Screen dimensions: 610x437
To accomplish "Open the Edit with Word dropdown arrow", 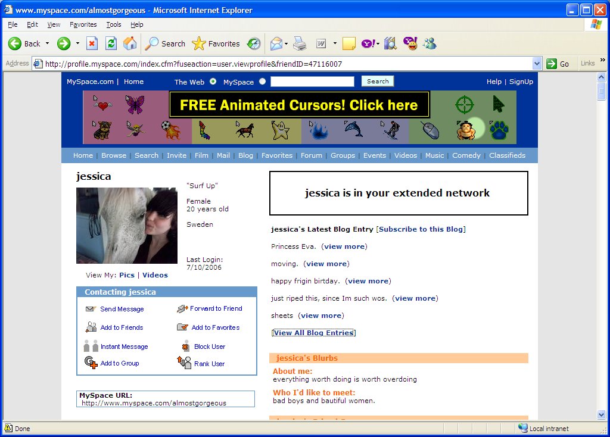I will point(335,43).
